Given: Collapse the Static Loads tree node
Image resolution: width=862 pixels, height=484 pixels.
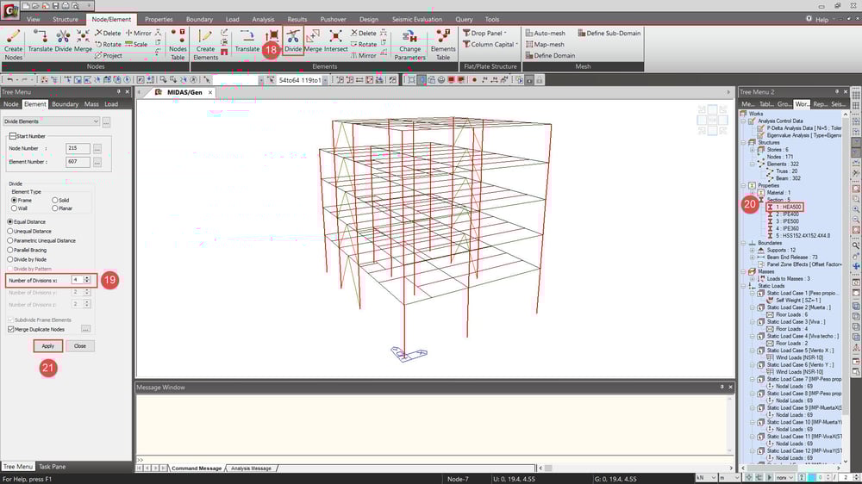Looking at the screenshot, I should [743, 286].
